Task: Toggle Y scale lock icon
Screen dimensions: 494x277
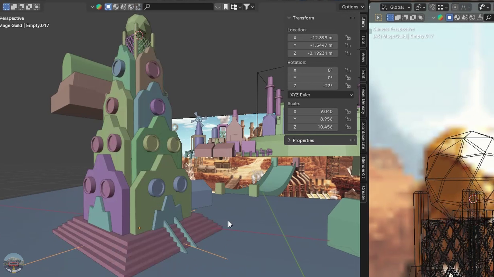Action: tap(347, 119)
